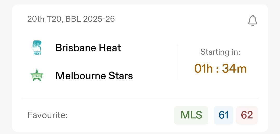Enable match reminder with bell icon
Viewport: 280px width, 134px height.
tap(252, 20)
